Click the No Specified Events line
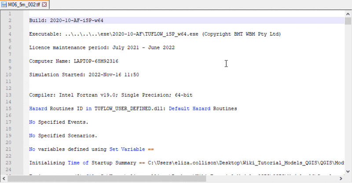The image size is (352, 183). click(x=59, y=122)
